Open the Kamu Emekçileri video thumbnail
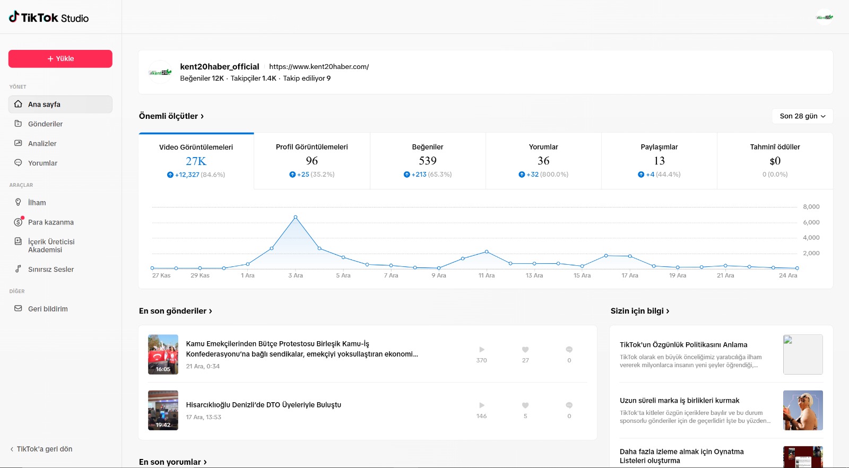 (x=163, y=354)
